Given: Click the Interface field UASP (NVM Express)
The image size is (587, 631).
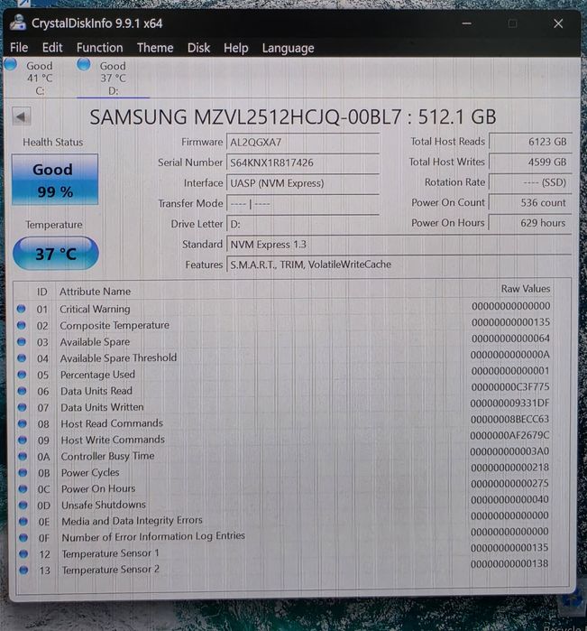Looking at the screenshot, I should coord(303,183).
